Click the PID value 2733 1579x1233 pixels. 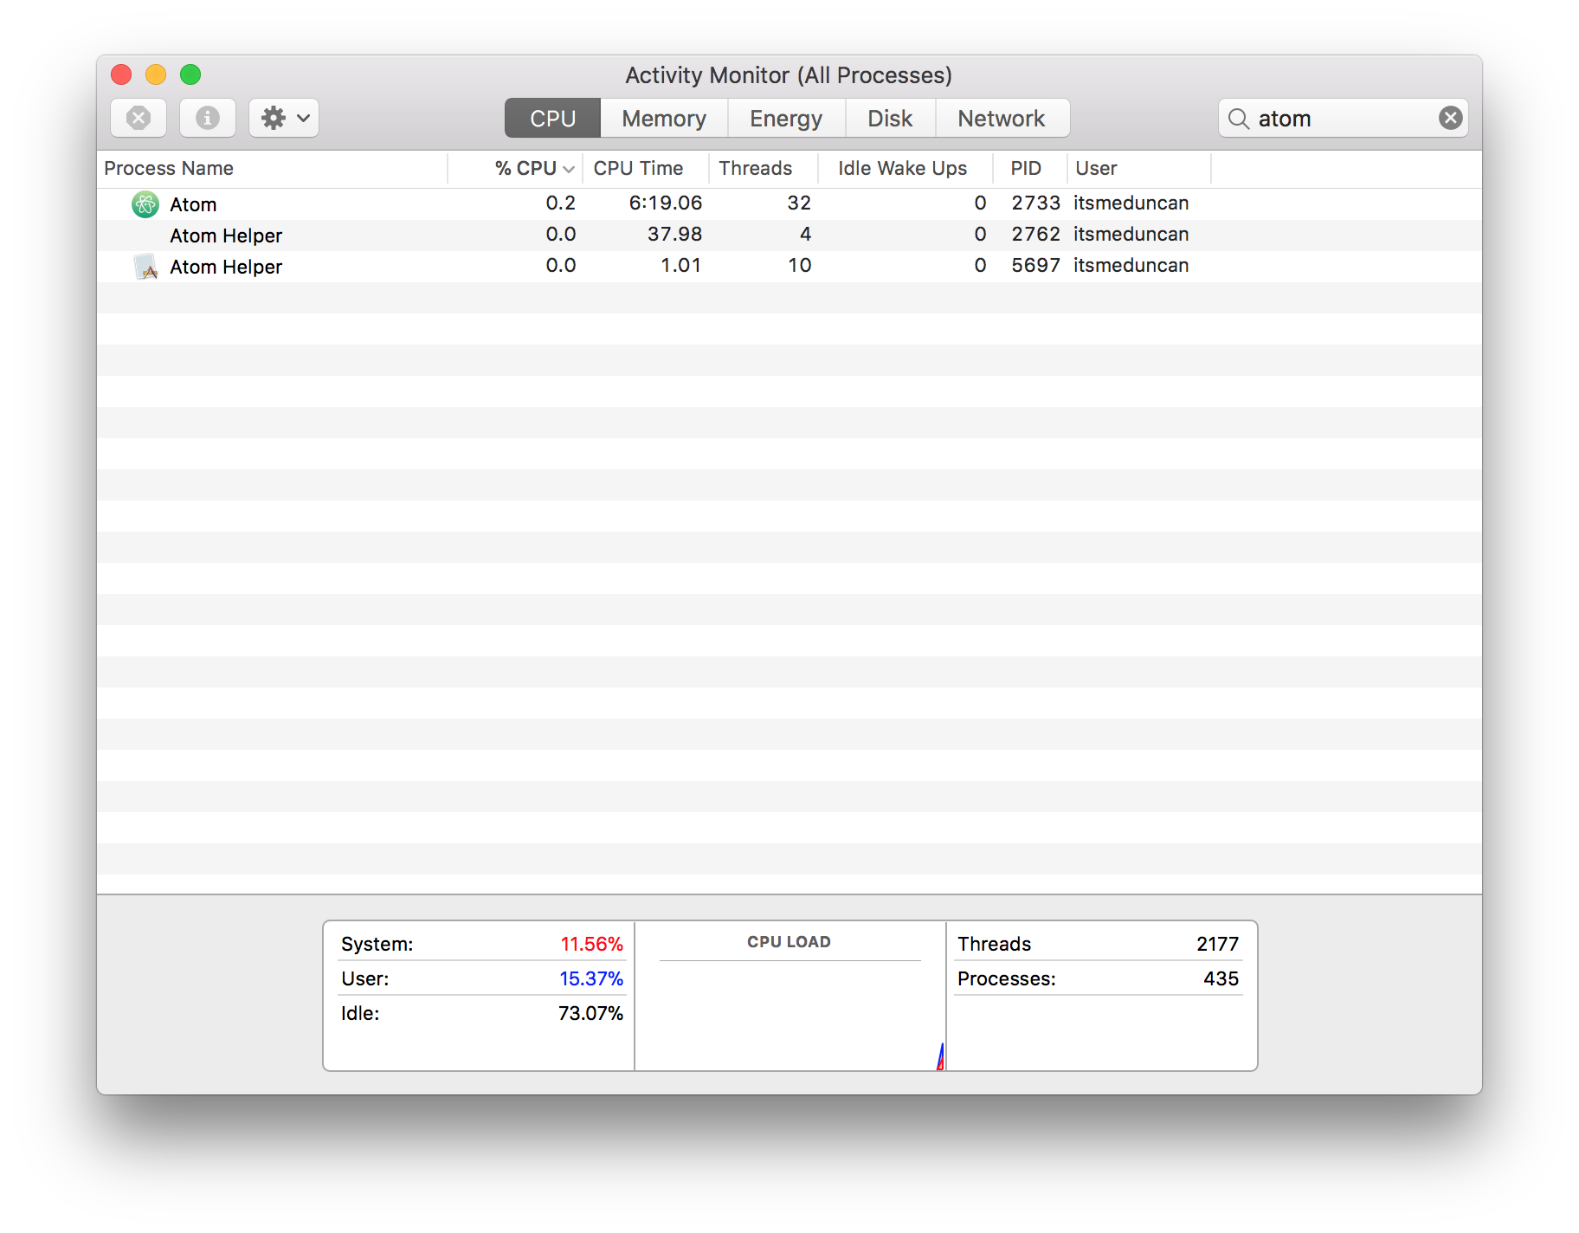pyautogui.click(x=1035, y=203)
